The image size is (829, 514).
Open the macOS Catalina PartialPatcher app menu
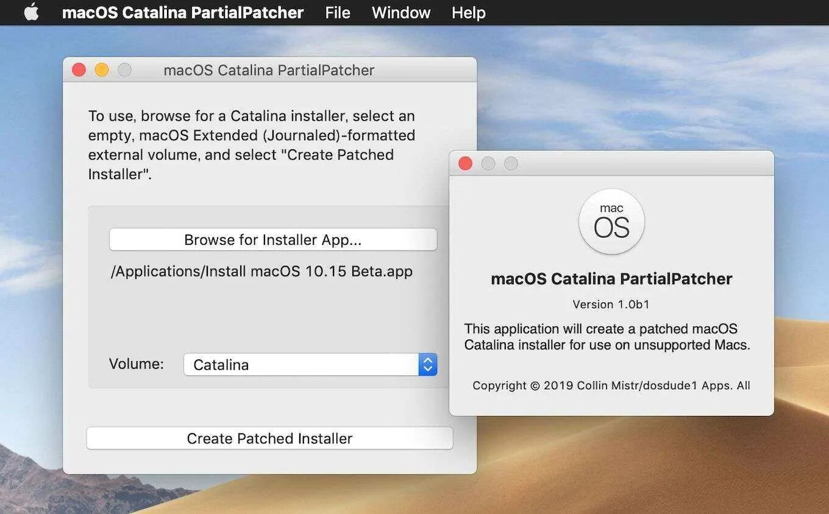tap(183, 12)
